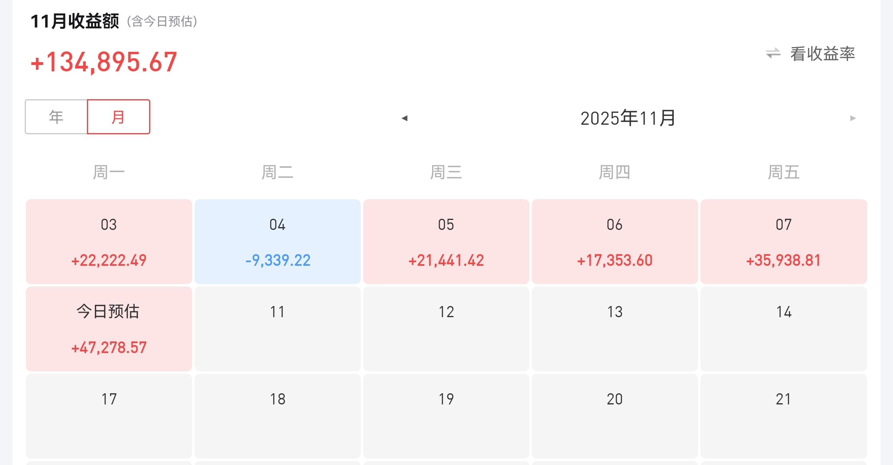Select day 19 in the calendar
This screenshot has width=893, height=465.
pyautogui.click(x=446, y=416)
